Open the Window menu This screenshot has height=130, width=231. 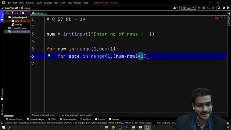[x=78, y=3]
